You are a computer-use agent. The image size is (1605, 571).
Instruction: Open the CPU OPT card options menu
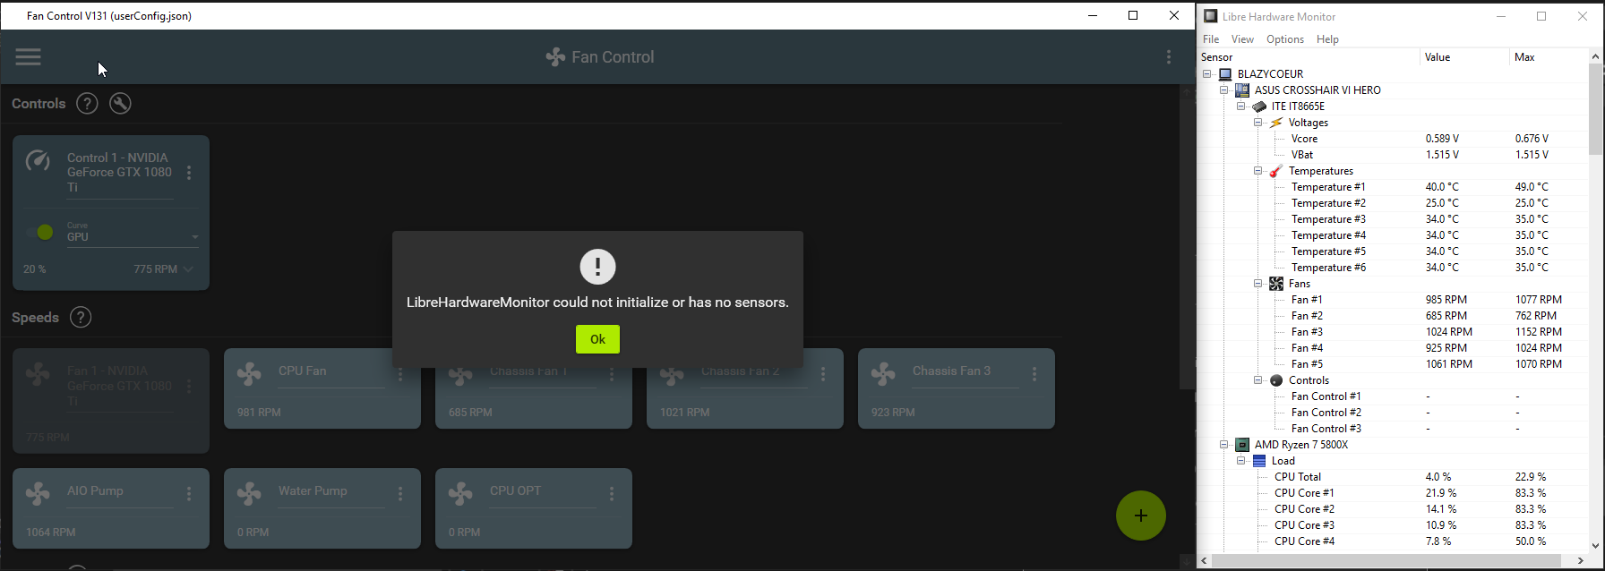click(x=612, y=494)
